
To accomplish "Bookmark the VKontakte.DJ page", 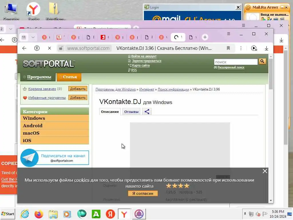I will [x=228, y=48].
